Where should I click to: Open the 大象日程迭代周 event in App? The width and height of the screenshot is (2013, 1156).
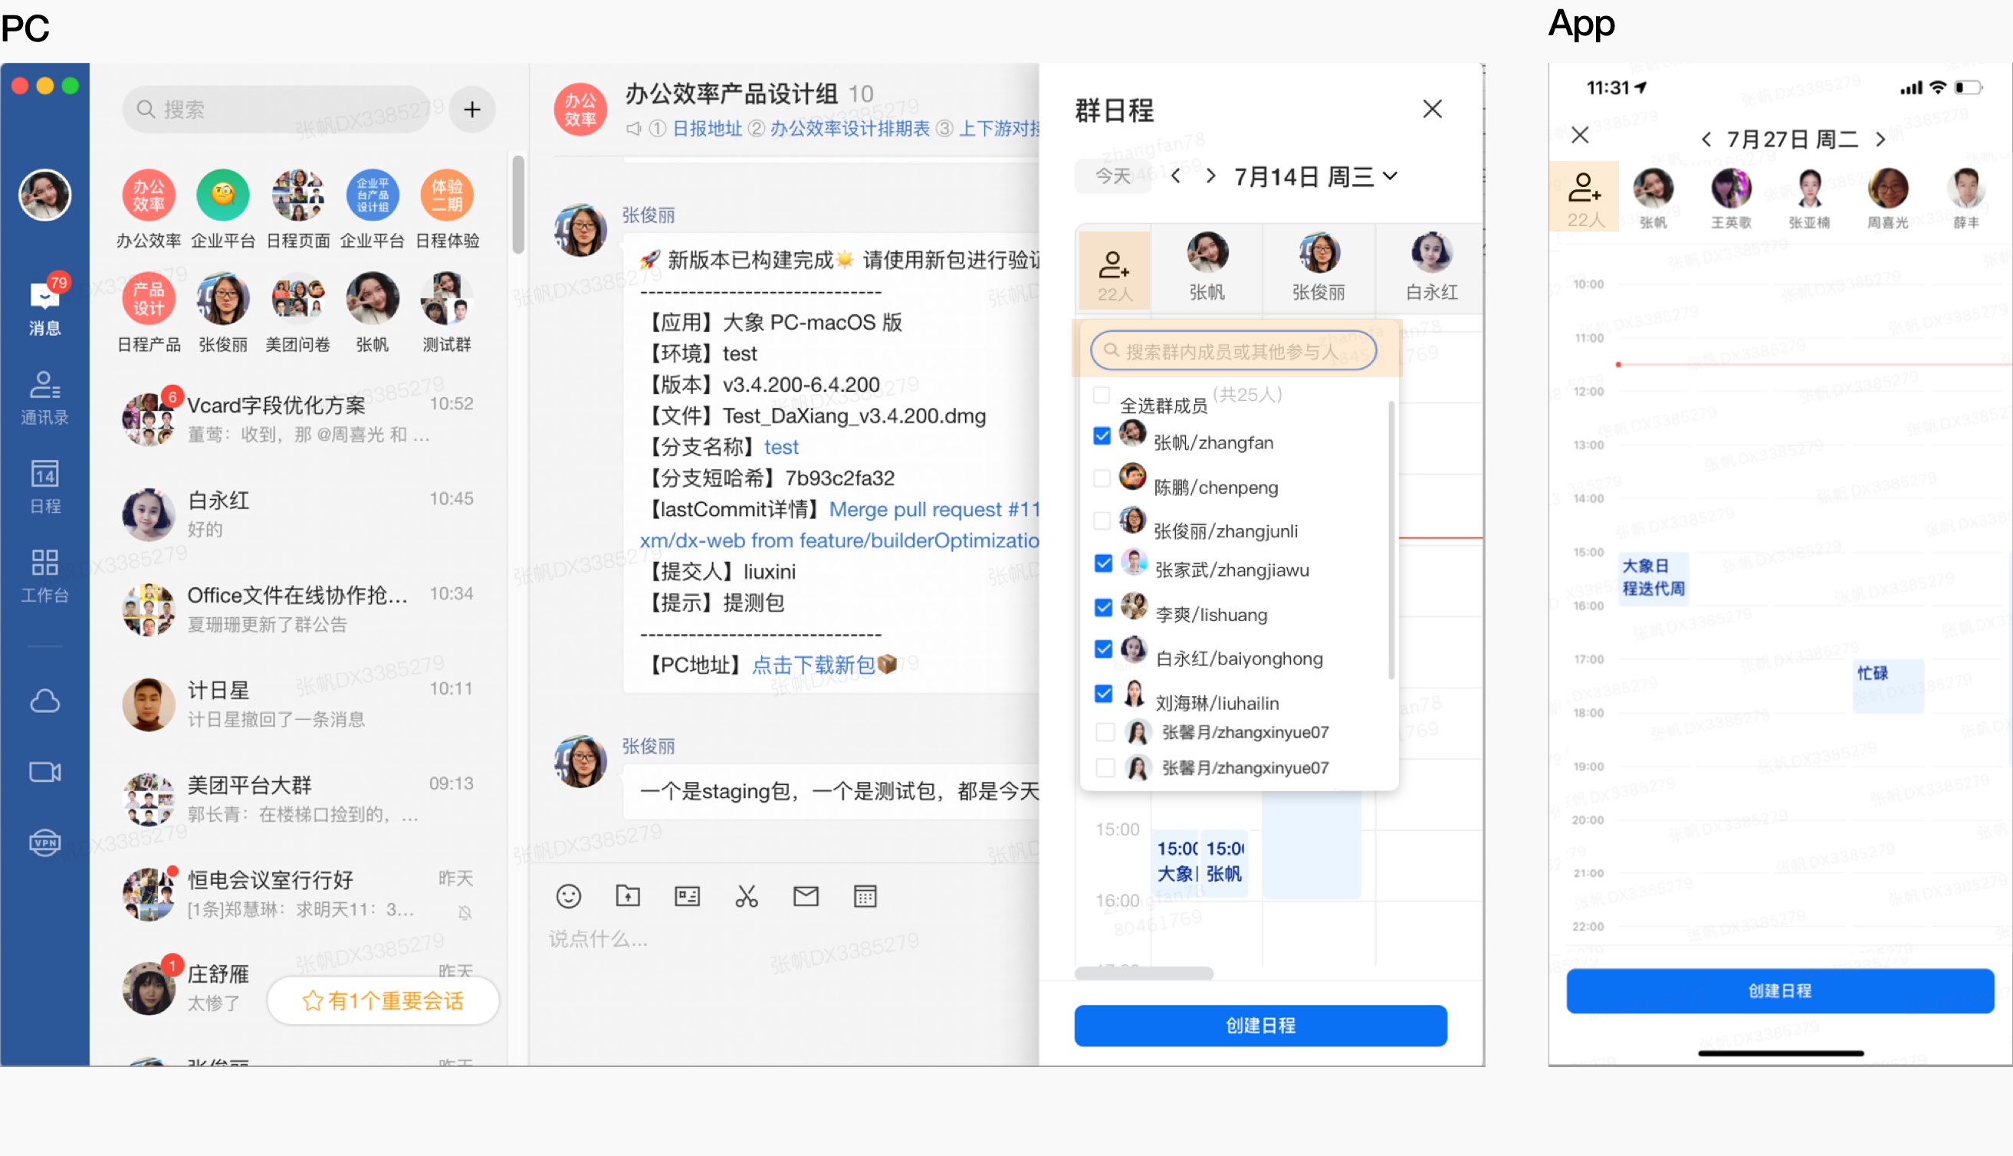click(1653, 577)
